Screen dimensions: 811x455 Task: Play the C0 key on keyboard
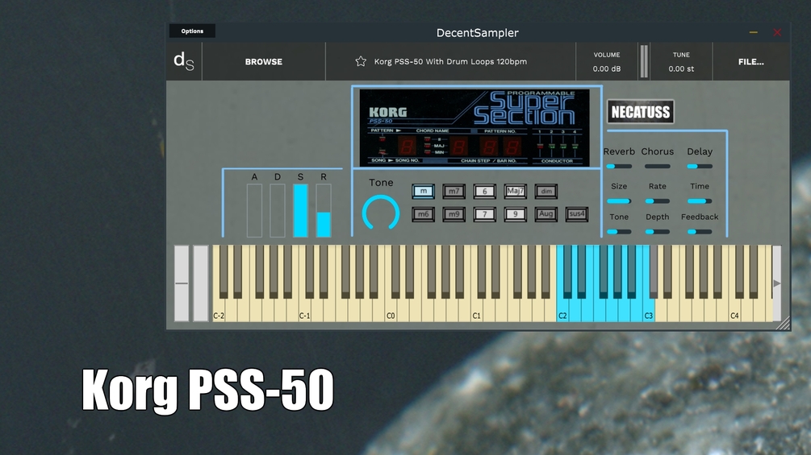(391, 309)
